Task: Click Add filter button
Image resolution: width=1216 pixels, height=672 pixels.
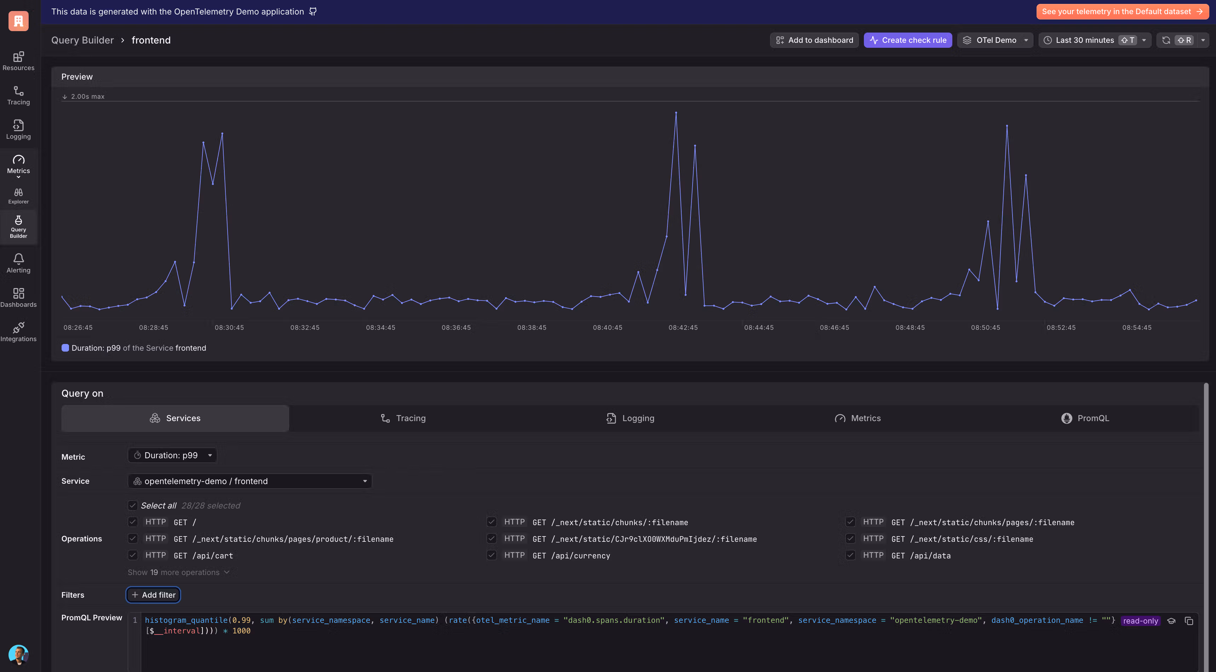Action: 154,595
